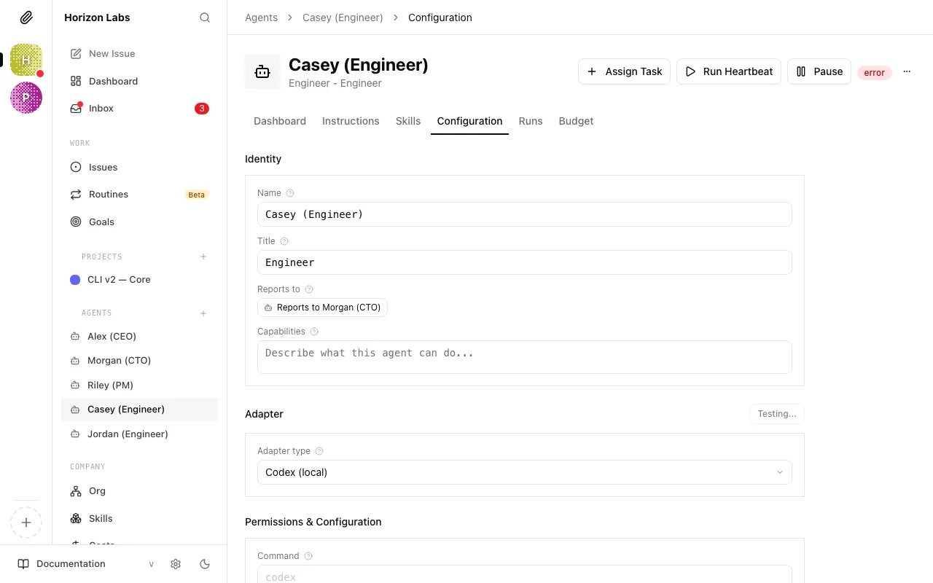The image size is (933, 583).
Task: Select agent Morgan (CTO)
Action: (x=140, y=361)
